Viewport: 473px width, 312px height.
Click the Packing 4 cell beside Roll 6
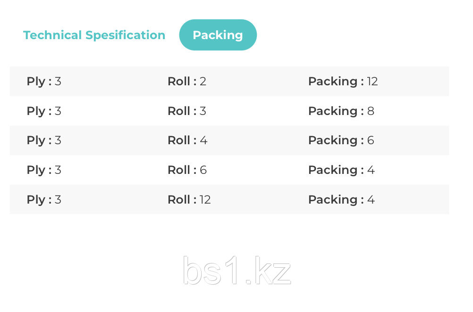[x=341, y=170]
